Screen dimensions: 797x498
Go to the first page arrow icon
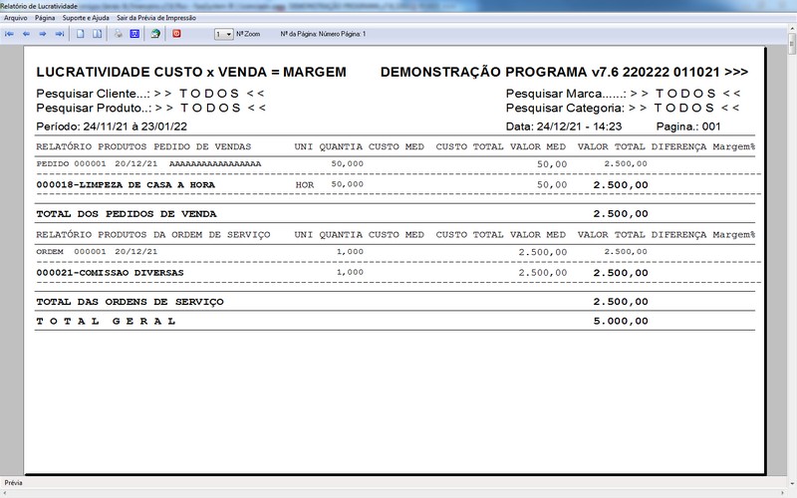[x=9, y=34]
